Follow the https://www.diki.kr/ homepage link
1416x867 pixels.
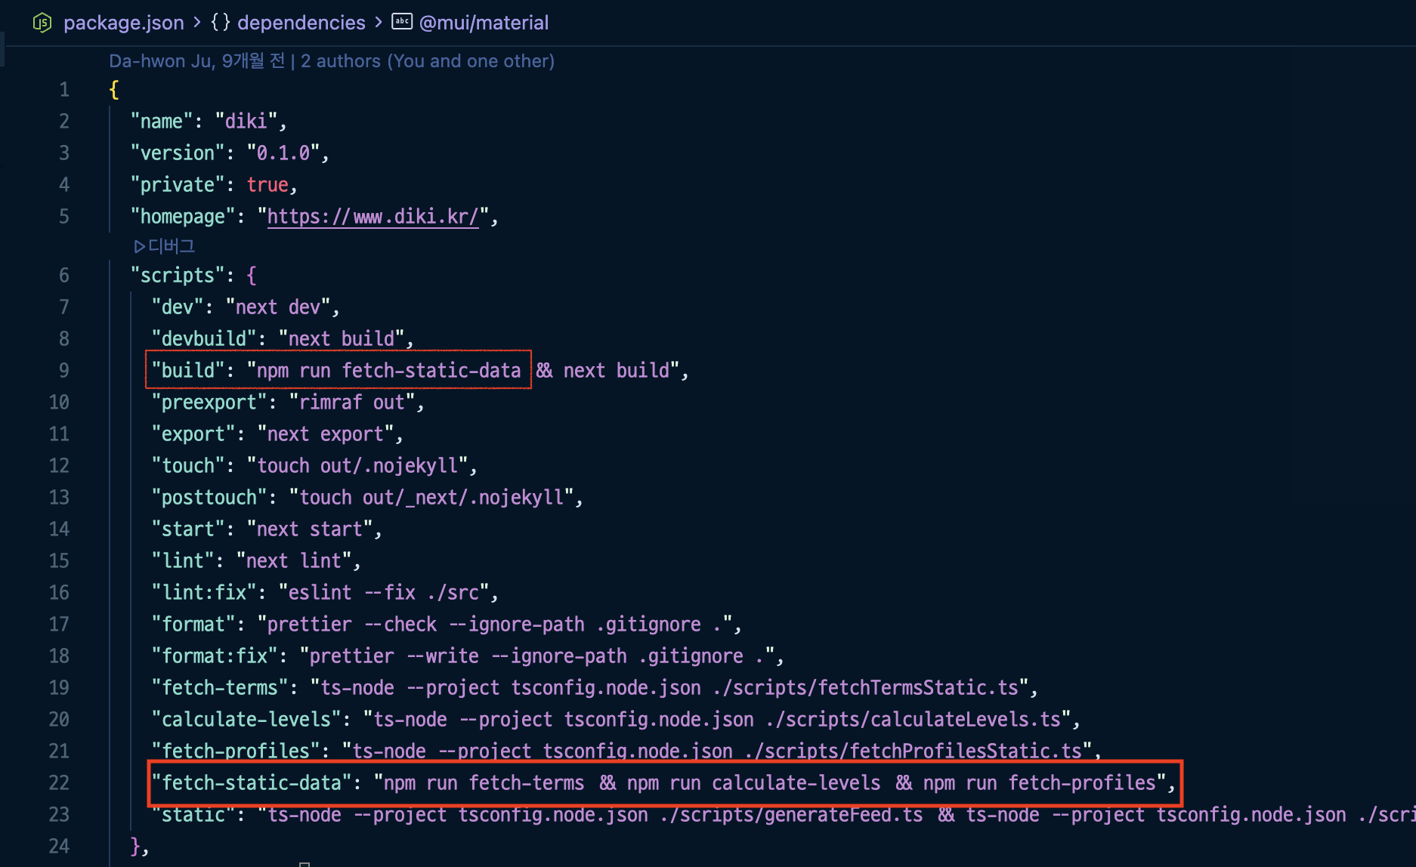(x=373, y=217)
